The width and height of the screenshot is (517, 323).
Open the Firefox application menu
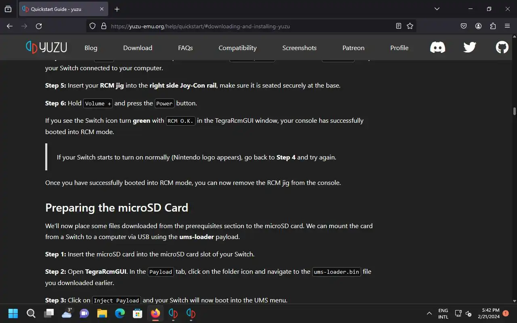tap(507, 26)
